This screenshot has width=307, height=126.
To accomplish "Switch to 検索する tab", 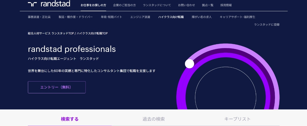I will pyautogui.click(x=70, y=119).
